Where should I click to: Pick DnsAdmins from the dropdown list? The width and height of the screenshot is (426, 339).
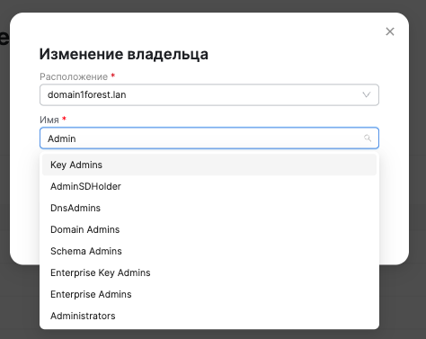point(209,208)
